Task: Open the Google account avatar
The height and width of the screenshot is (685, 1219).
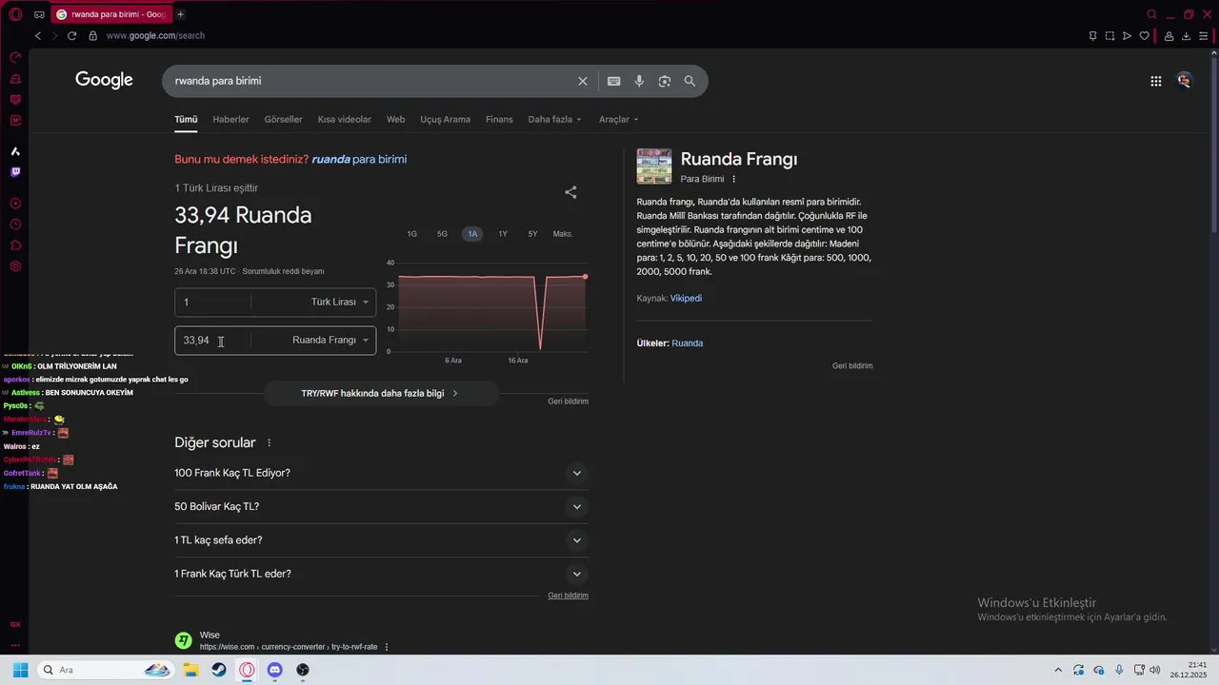Action: [1184, 81]
